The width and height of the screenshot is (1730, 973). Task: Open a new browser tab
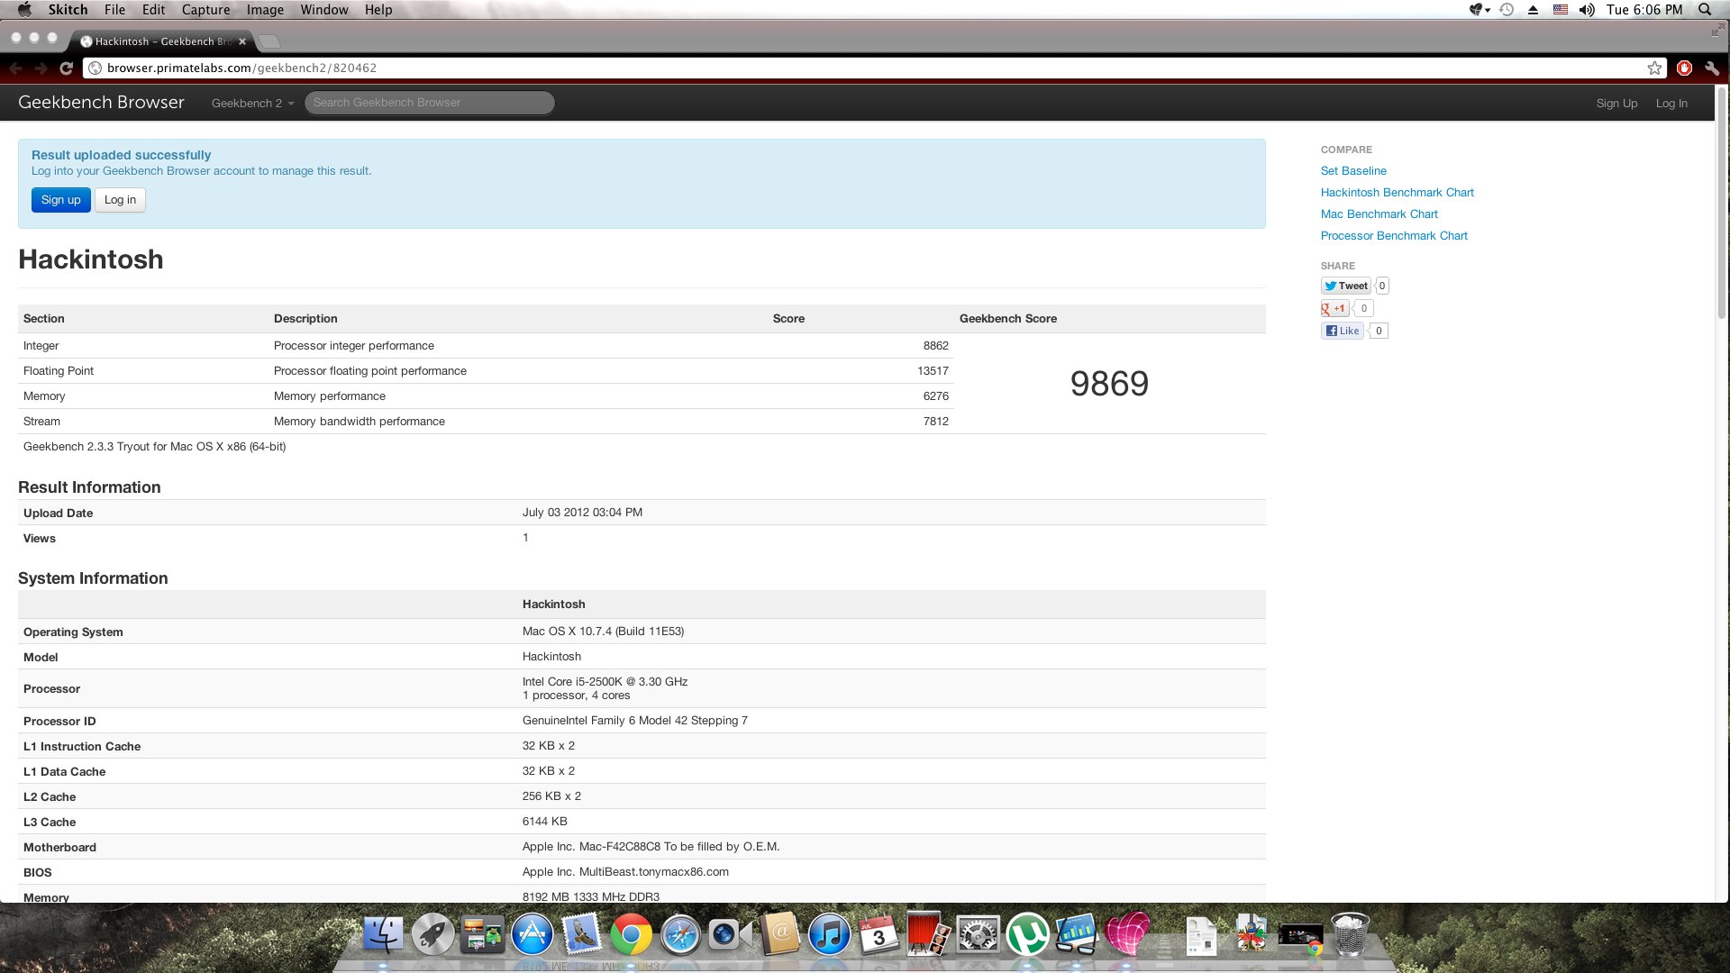coord(269,41)
